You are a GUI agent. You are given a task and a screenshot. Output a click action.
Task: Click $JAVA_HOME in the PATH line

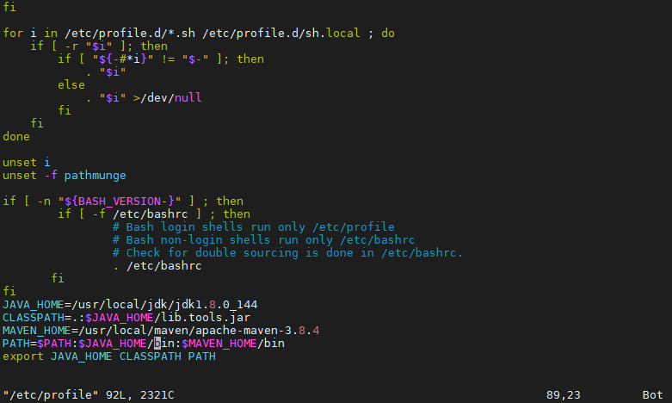(113, 344)
